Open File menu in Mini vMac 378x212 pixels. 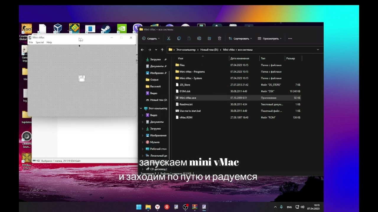click(x=31, y=42)
